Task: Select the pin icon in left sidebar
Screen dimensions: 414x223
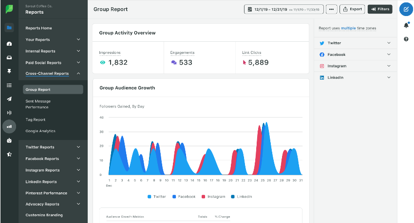Action: coord(9,71)
